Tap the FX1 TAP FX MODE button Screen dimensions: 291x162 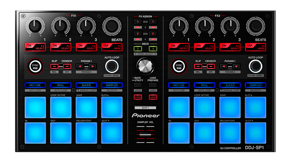(x=112, y=47)
